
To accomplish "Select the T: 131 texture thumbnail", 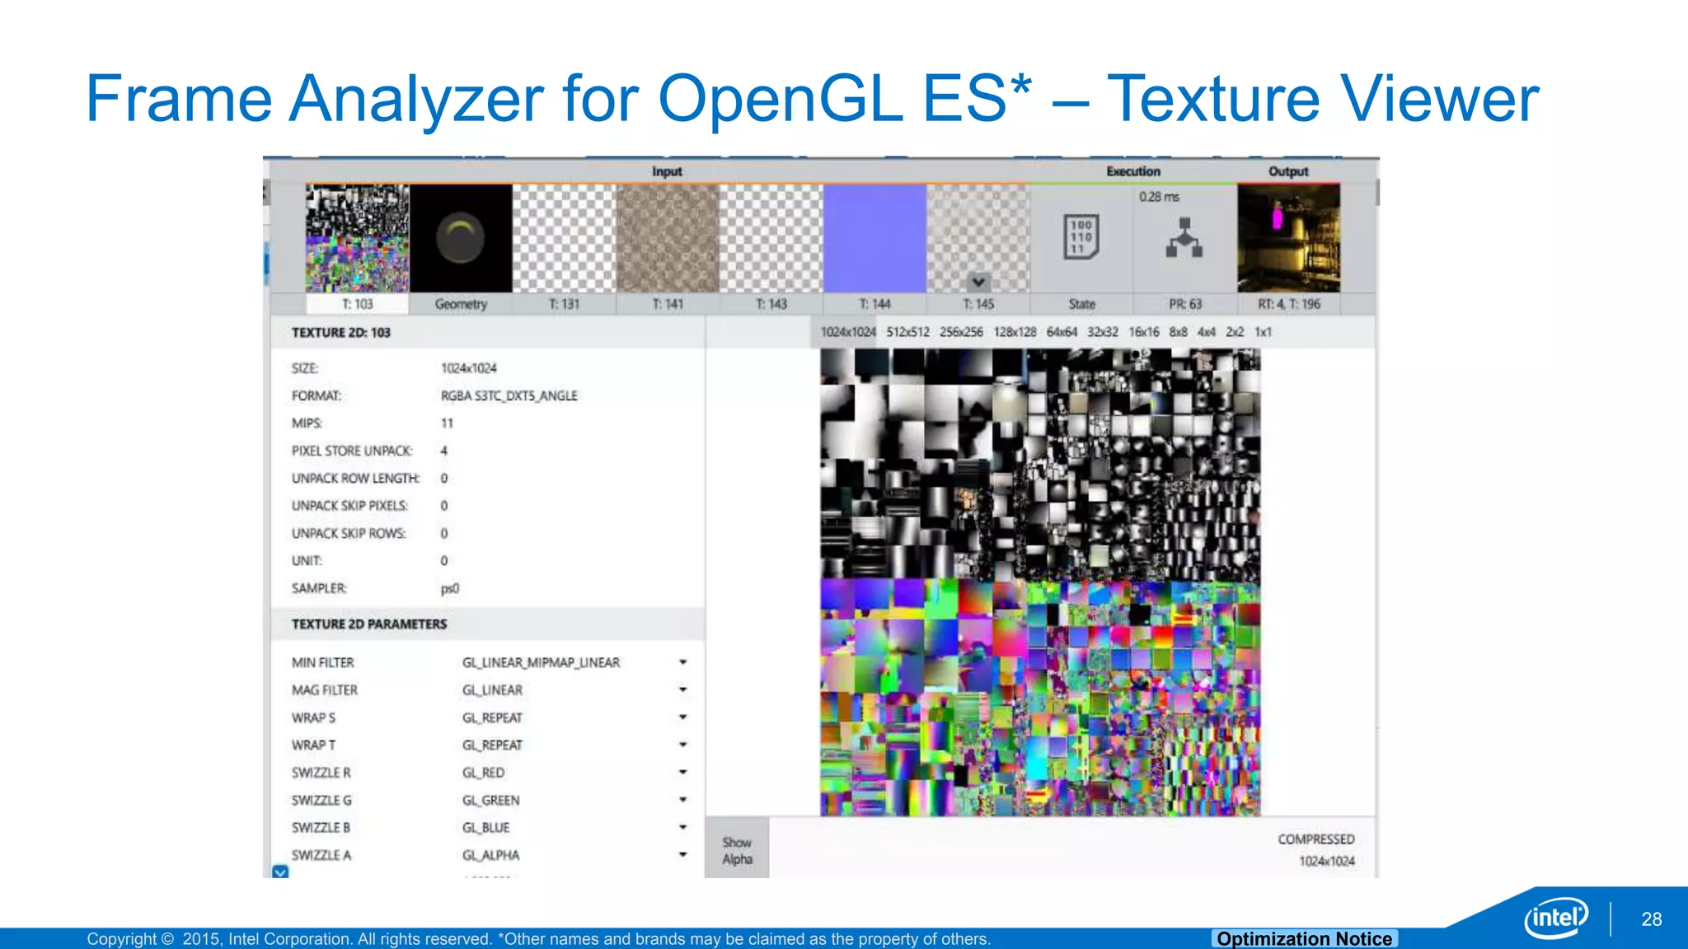I will point(565,238).
